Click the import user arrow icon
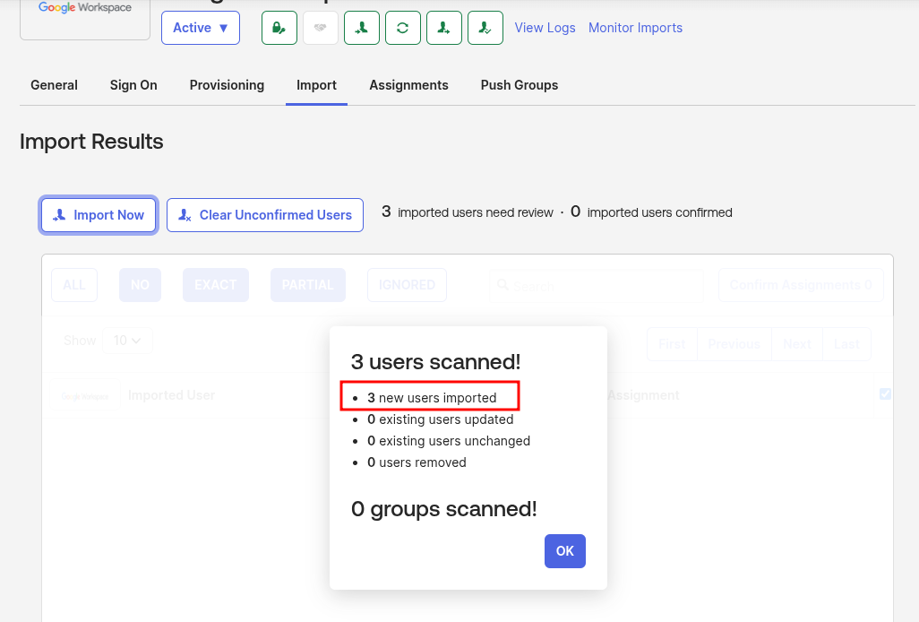Viewport: 919px width, 622px height. coord(361,28)
